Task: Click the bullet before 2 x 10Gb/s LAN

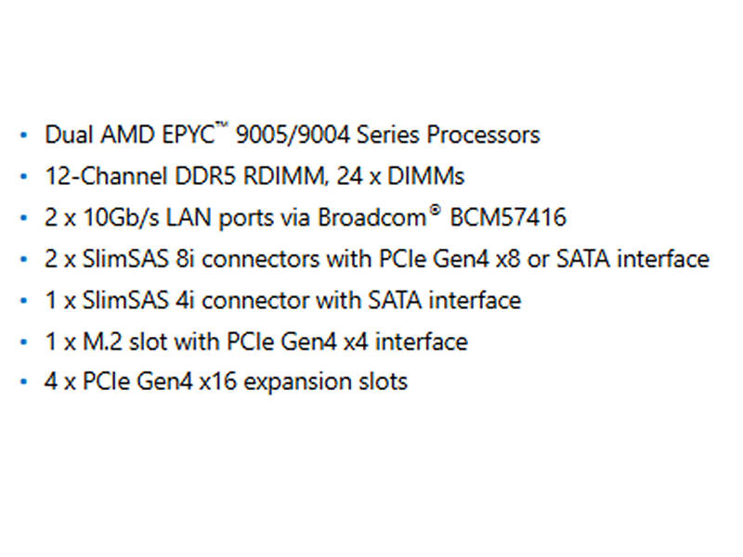Action: pos(24,218)
